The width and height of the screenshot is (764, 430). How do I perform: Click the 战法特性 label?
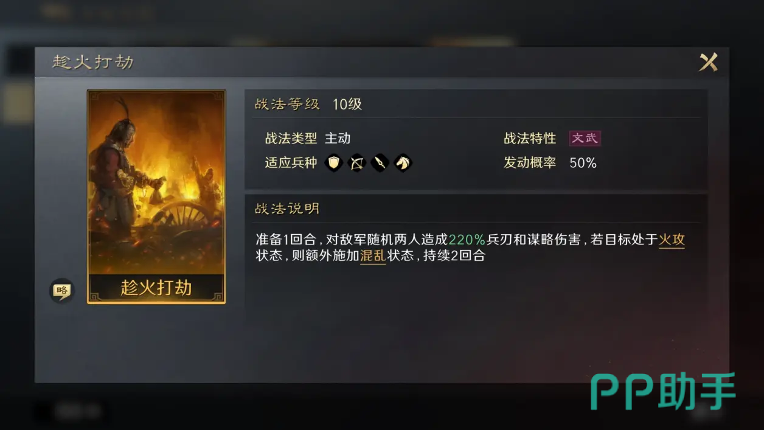point(530,138)
